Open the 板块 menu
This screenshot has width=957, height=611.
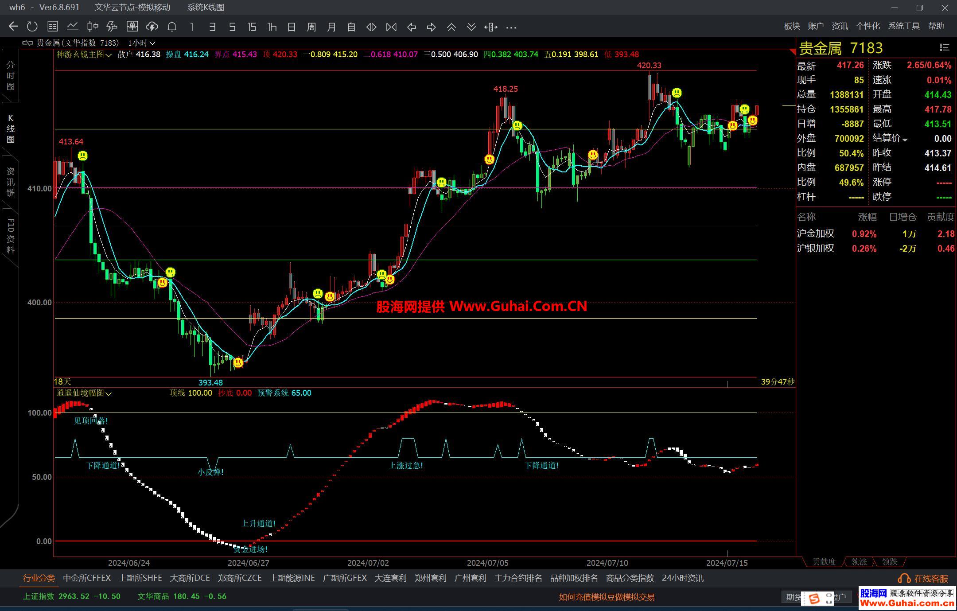(x=792, y=26)
